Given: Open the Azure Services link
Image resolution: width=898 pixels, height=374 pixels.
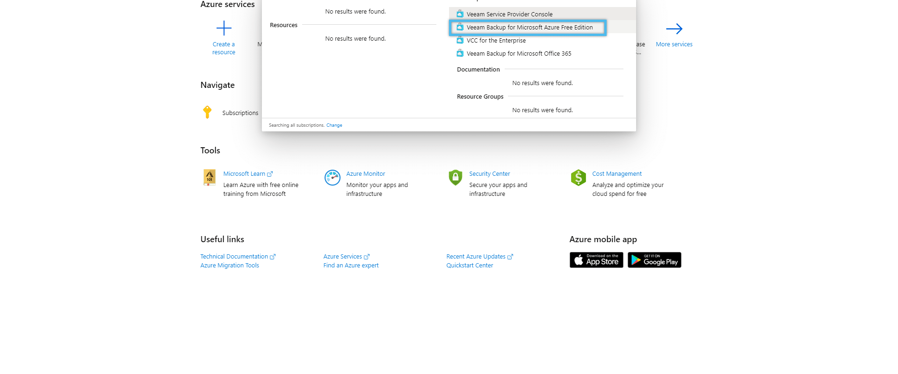Looking at the screenshot, I should (x=342, y=257).
